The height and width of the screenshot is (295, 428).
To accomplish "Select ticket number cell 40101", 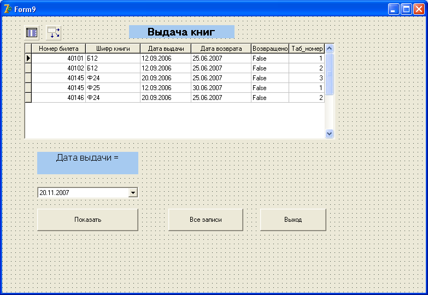I will click(x=58, y=58).
